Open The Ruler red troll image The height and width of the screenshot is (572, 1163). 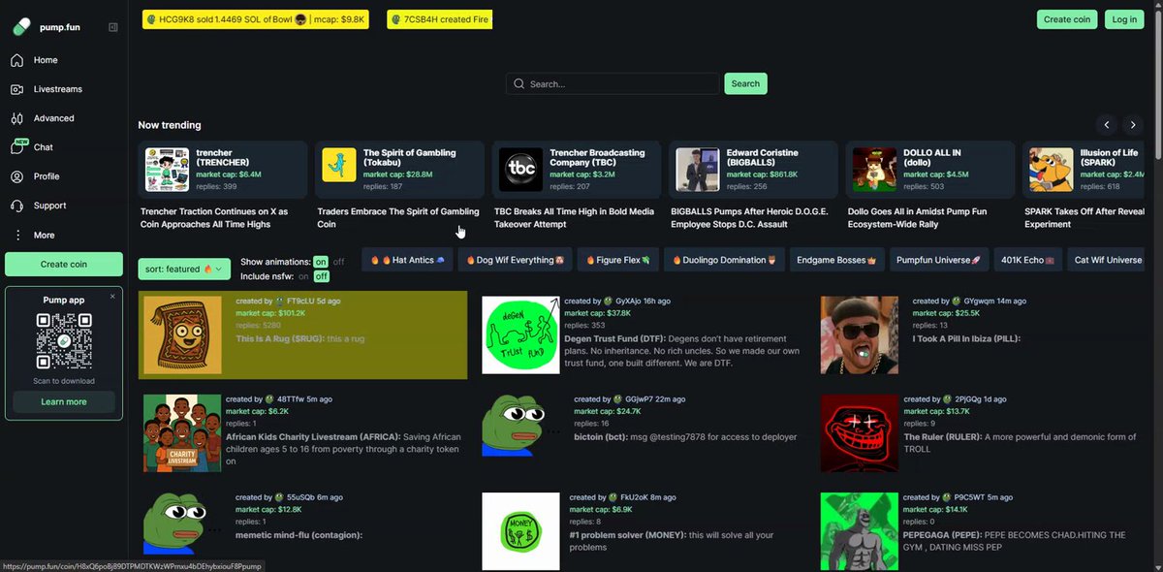860,432
